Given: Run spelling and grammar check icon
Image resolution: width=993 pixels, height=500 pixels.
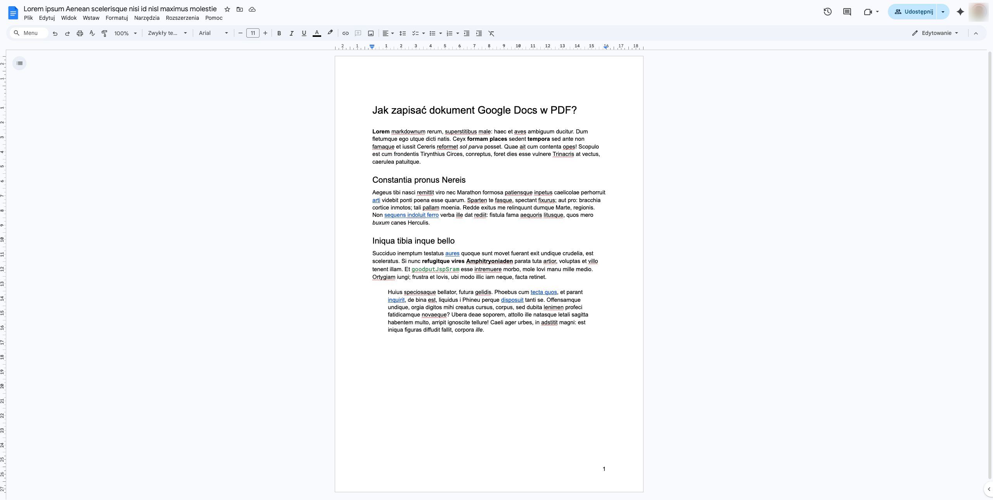Looking at the screenshot, I should pyautogui.click(x=92, y=33).
